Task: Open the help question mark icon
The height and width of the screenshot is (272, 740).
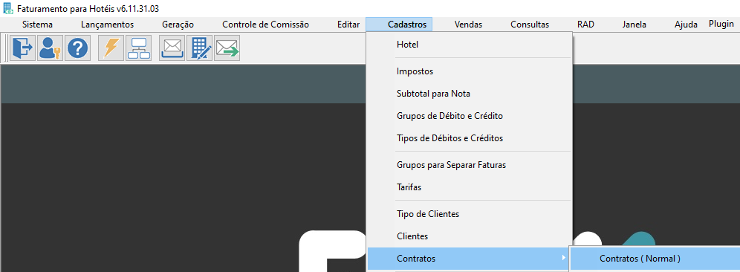Action: [77, 48]
